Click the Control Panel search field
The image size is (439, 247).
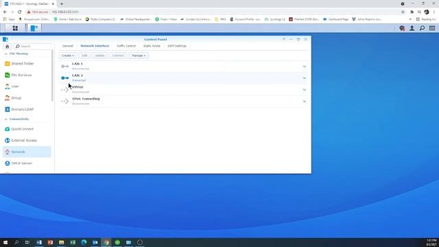[x=33, y=47]
